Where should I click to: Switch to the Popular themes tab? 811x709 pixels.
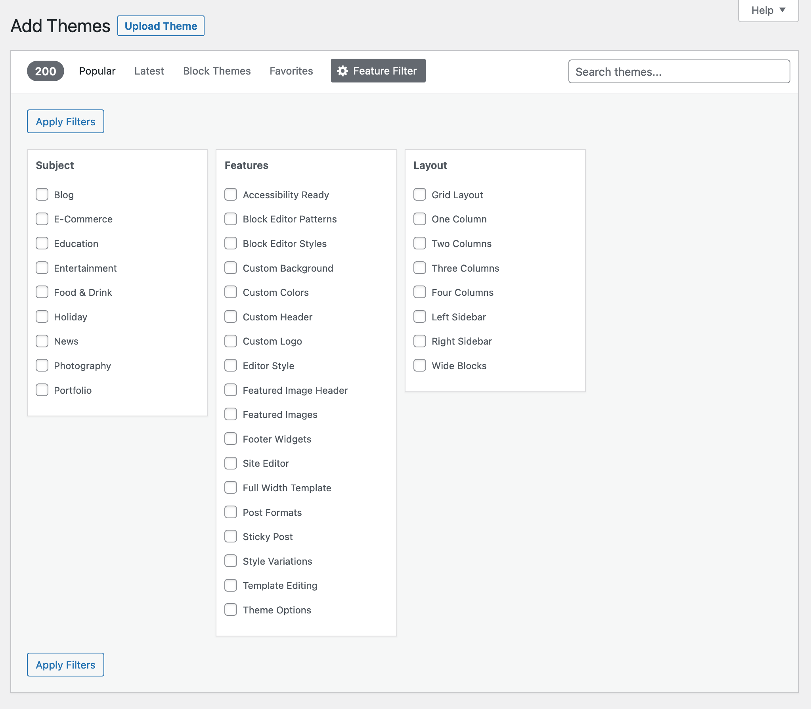point(97,71)
